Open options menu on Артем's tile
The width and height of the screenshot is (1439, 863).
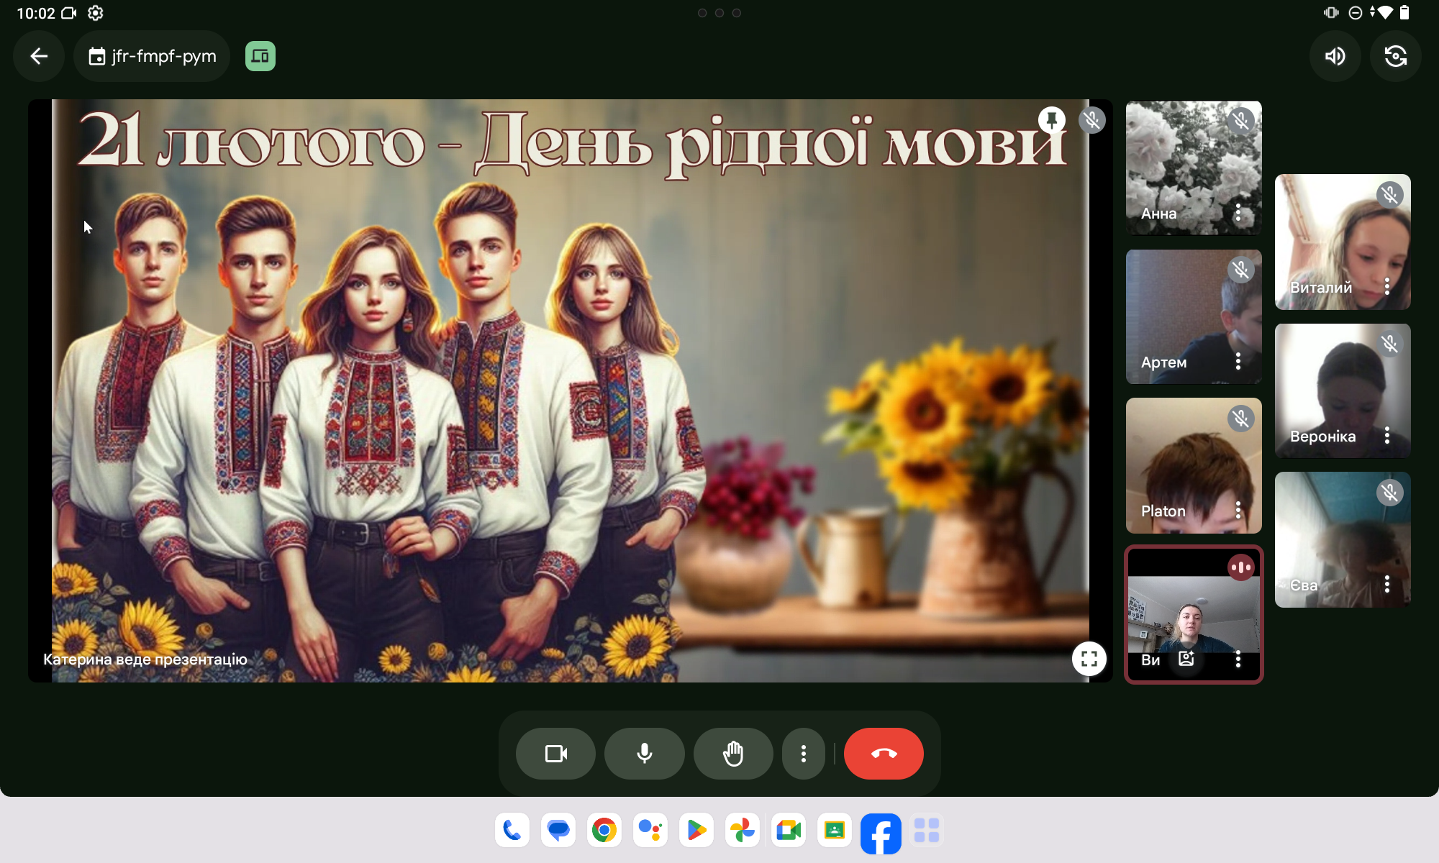pos(1238,361)
